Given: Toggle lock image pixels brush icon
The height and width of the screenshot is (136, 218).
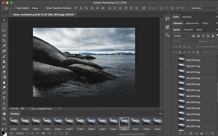Looking at the screenshot, I should pyautogui.click(x=185, y=52).
